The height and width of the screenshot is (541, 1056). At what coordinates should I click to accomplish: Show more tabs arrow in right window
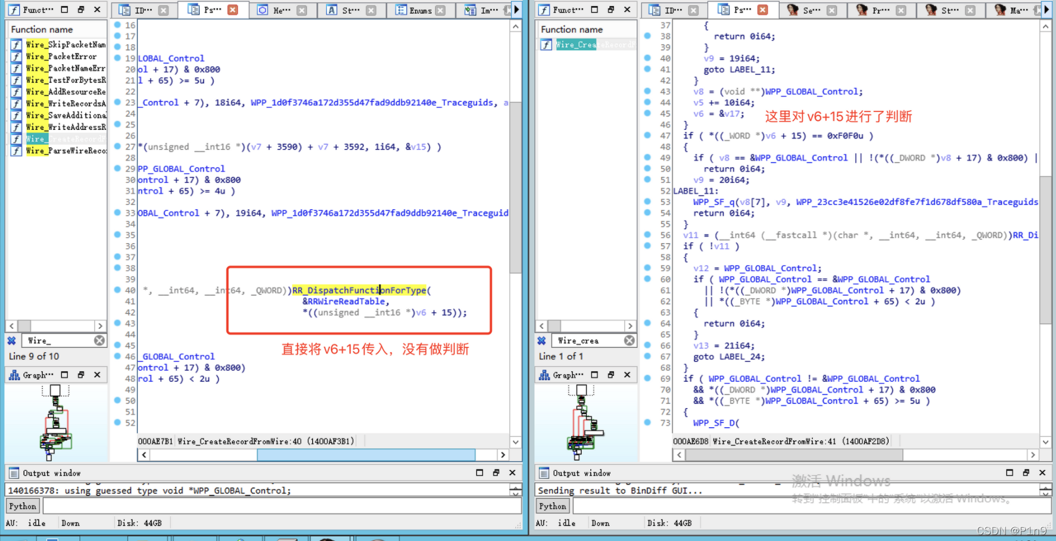pyautogui.click(x=1046, y=10)
